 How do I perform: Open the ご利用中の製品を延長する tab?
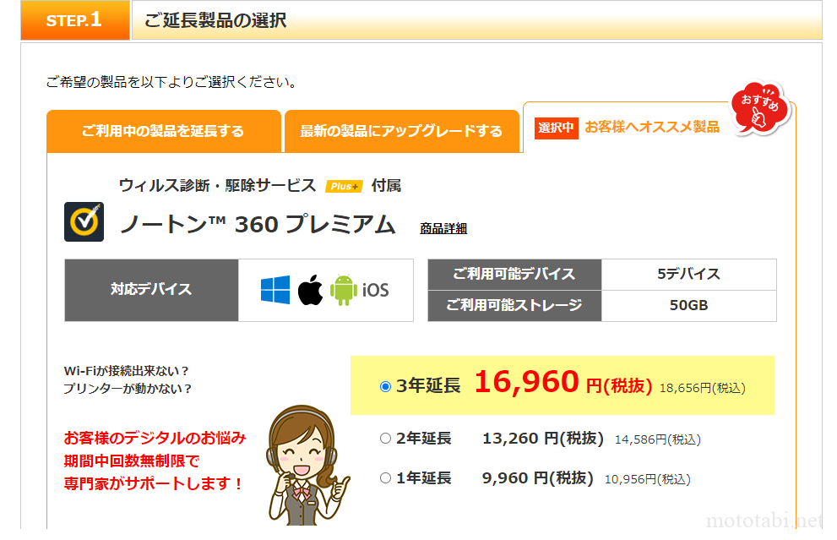coord(163,131)
